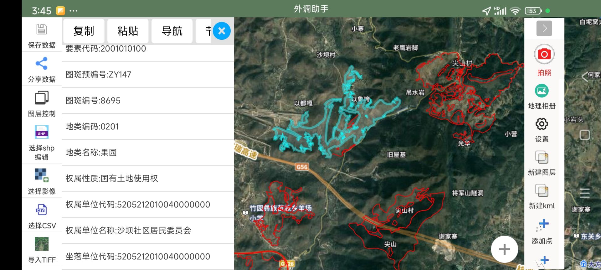
Task: Tap the Android back chevron button
Action: (584, 76)
